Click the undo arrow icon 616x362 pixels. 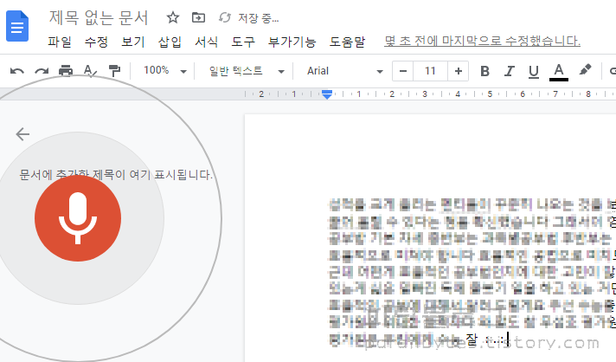[17, 71]
